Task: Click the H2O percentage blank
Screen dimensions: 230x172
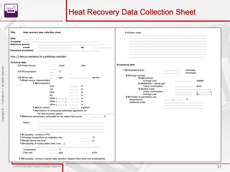Action: pyautogui.click(x=74, y=92)
